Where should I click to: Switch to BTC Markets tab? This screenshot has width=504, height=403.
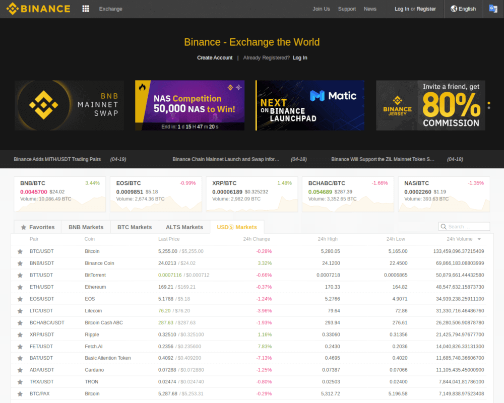(x=135, y=227)
